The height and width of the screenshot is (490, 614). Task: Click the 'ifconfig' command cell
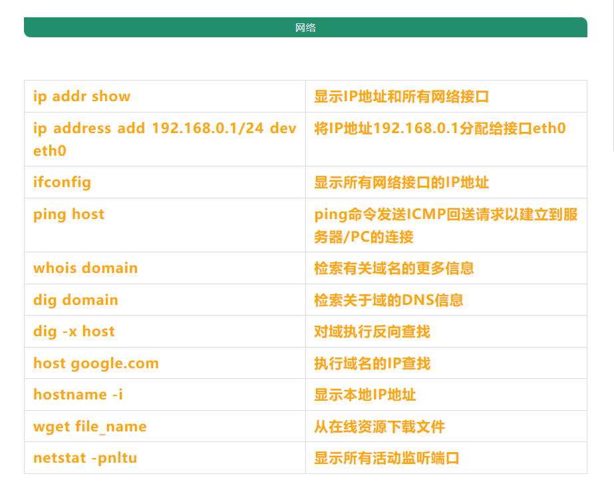[62, 182]
